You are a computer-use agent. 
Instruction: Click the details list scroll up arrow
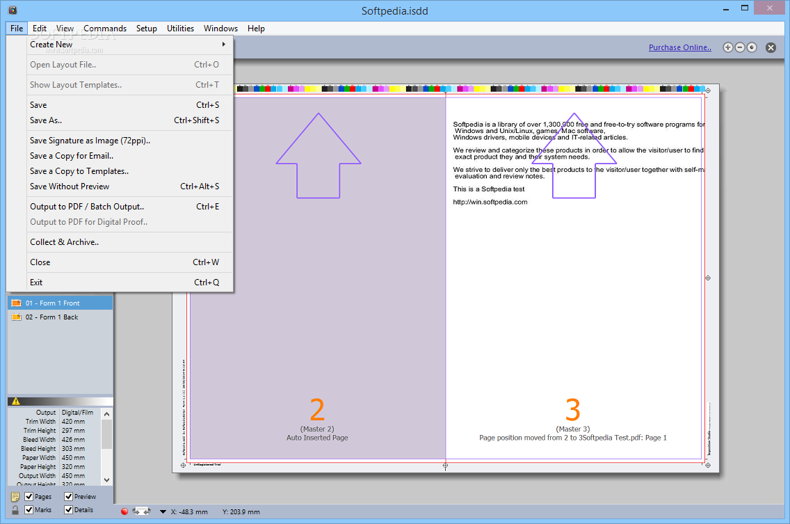[x=107, y=414]
